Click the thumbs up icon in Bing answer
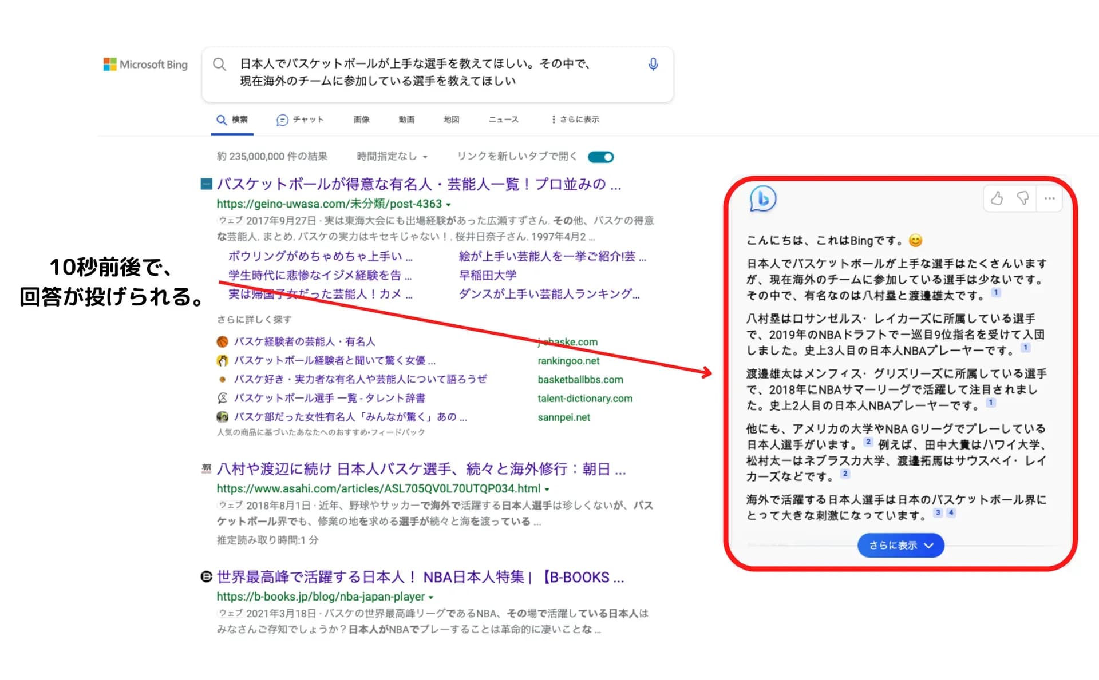This screenshot has width=1099, height=680. click(997, 198)
